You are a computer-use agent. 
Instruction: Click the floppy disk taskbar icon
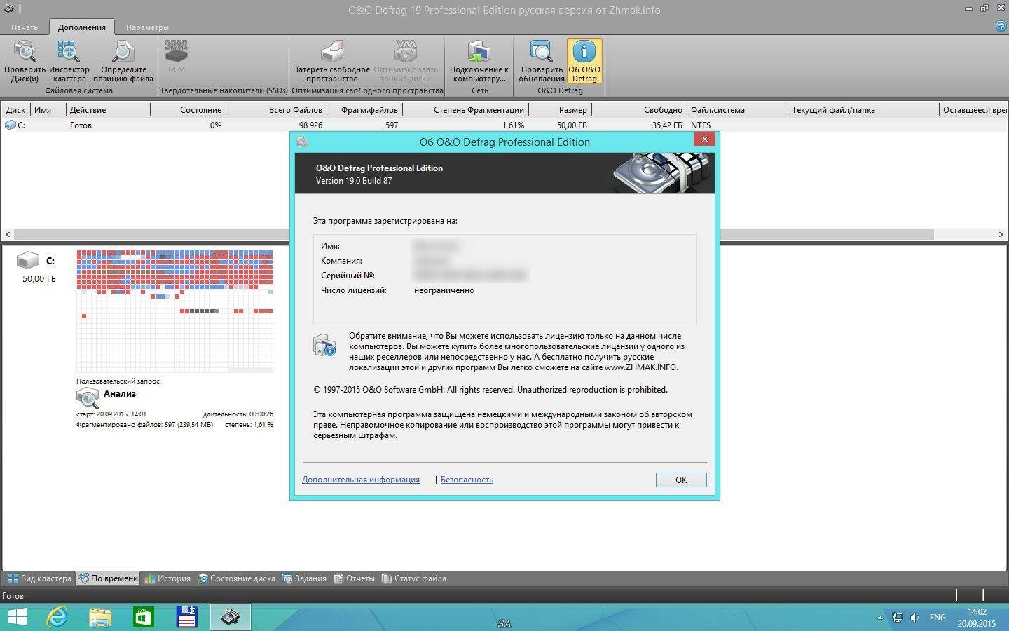(187, 617)
